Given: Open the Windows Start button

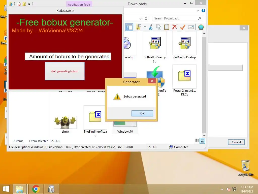Looking at the screenshot, I should pyautogui.click(x=6, y=189).
